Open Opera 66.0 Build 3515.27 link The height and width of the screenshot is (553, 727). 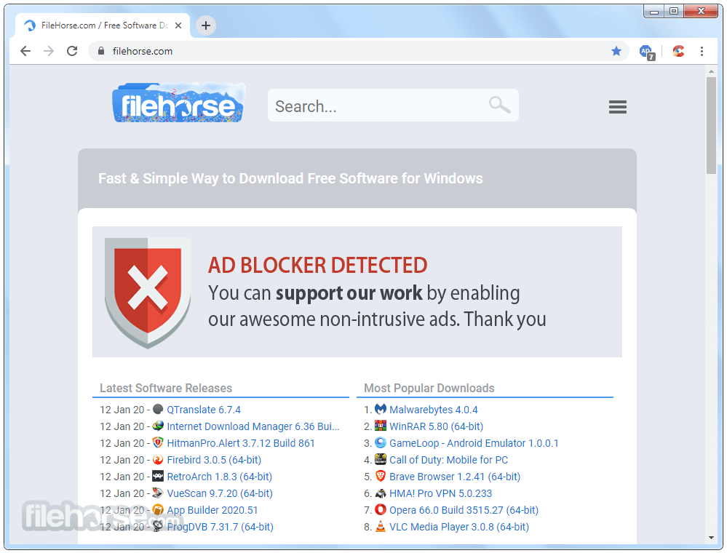point(464,510)
